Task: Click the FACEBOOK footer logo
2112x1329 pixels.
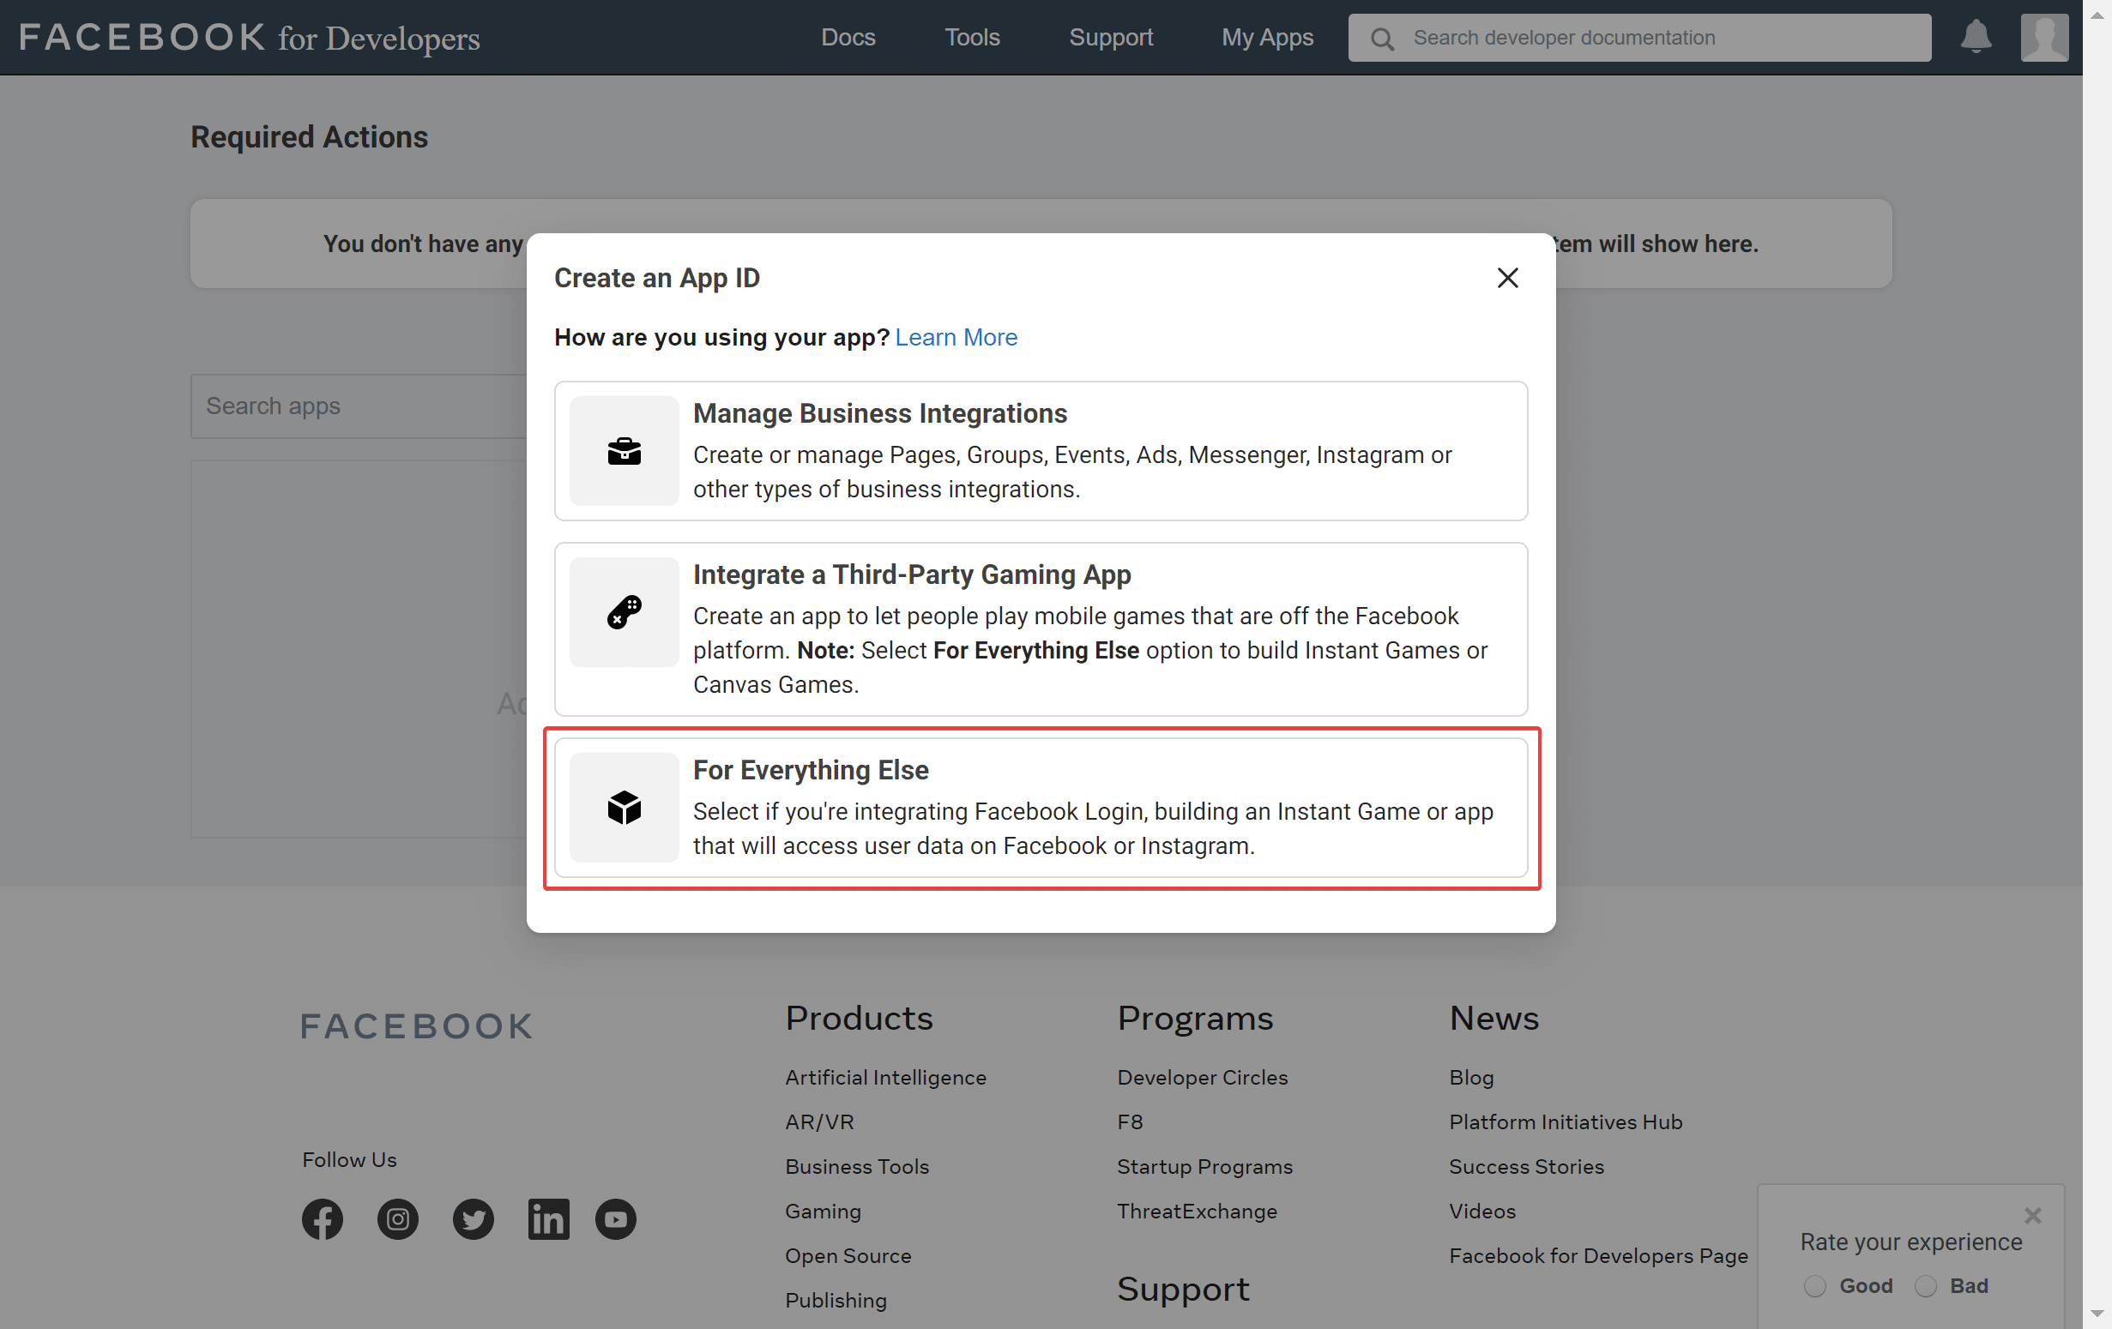Action: [416, 1025]
